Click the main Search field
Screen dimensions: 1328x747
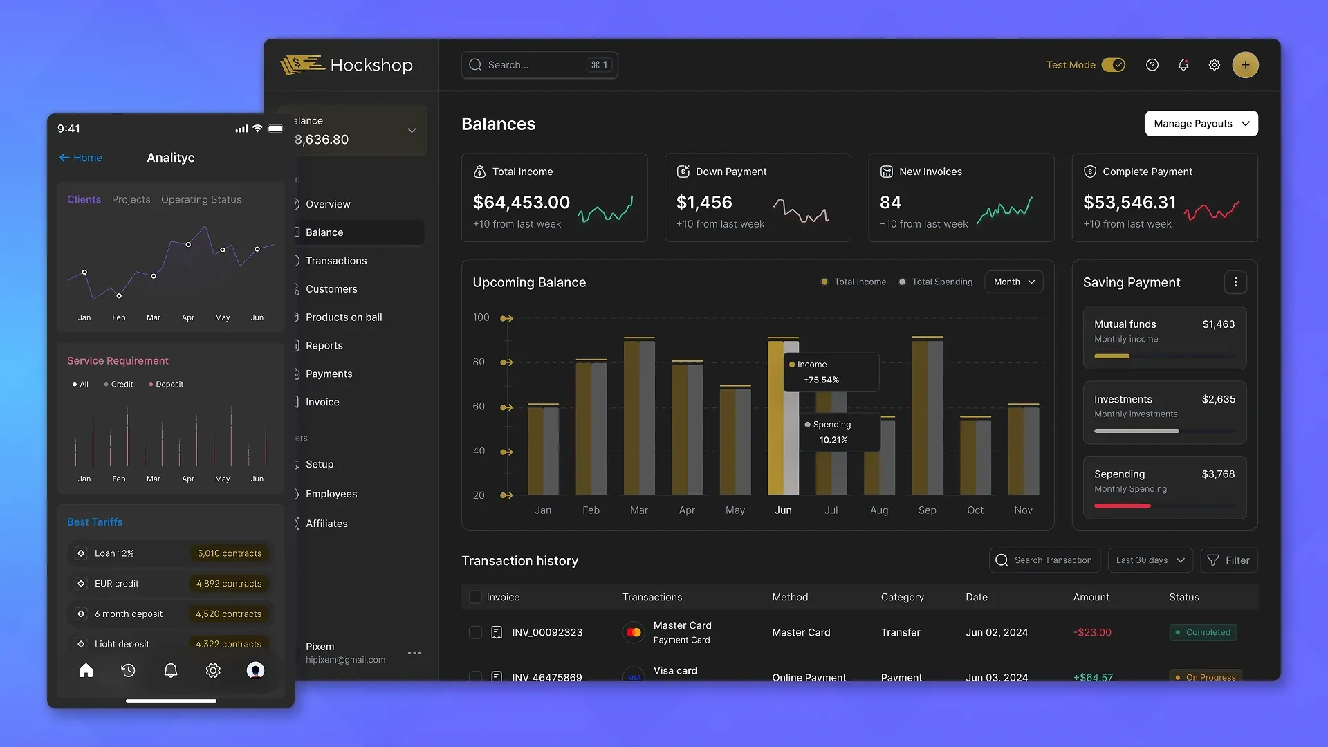[x=533, y=65]
